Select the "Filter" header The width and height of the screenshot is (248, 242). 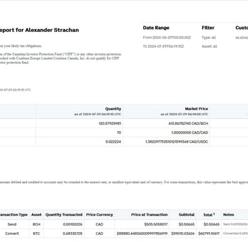click(208, 28)
